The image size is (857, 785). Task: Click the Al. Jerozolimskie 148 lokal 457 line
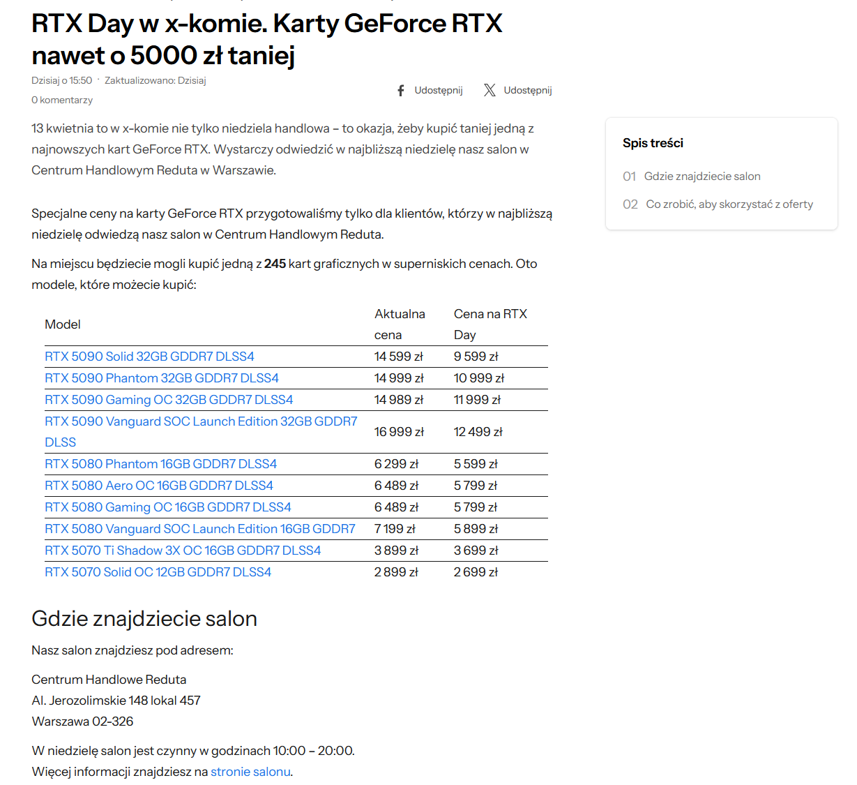(116, 701)
